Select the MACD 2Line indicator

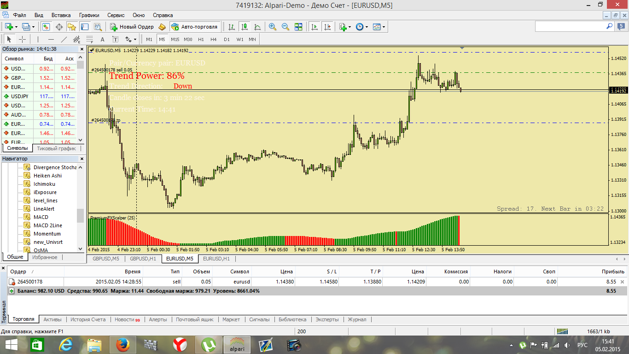tap(48, 225)
